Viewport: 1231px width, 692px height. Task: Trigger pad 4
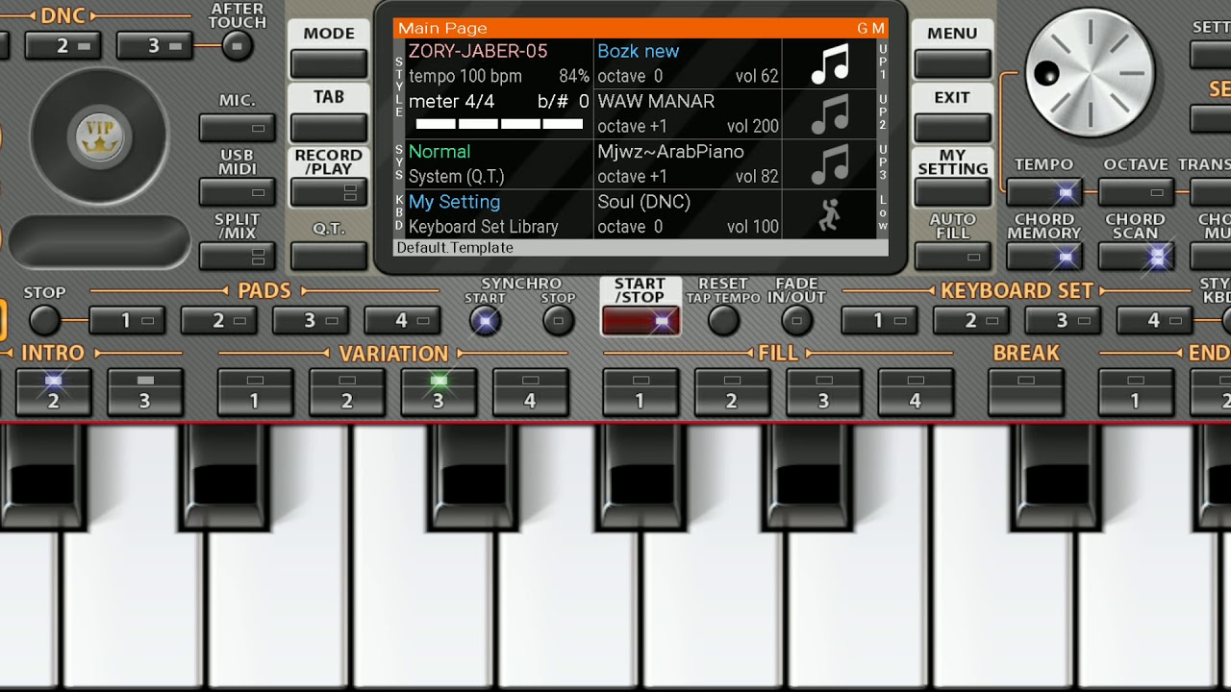click(x=402, y=320)
